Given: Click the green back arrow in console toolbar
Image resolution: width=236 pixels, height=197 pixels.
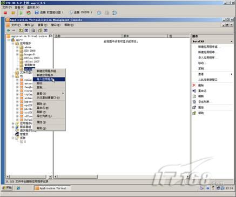Looking at the screenshot, I should 9,31.
